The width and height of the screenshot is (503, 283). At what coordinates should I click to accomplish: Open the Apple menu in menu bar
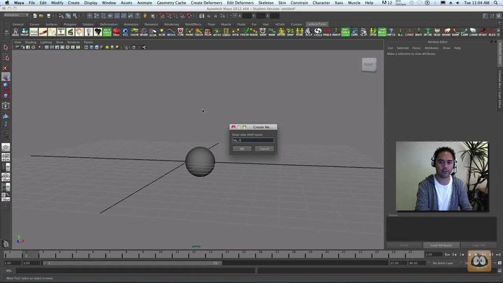click(x=4, y=3)
